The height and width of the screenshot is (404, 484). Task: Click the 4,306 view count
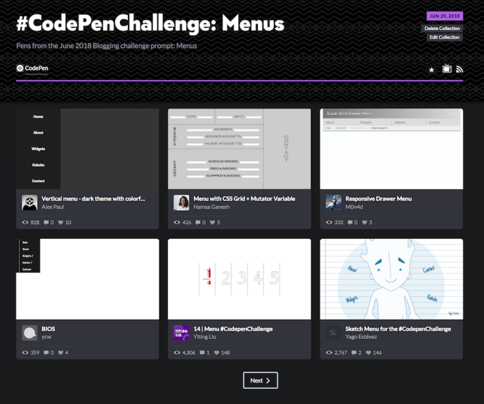pyautogui.click(x=188, y=353)
